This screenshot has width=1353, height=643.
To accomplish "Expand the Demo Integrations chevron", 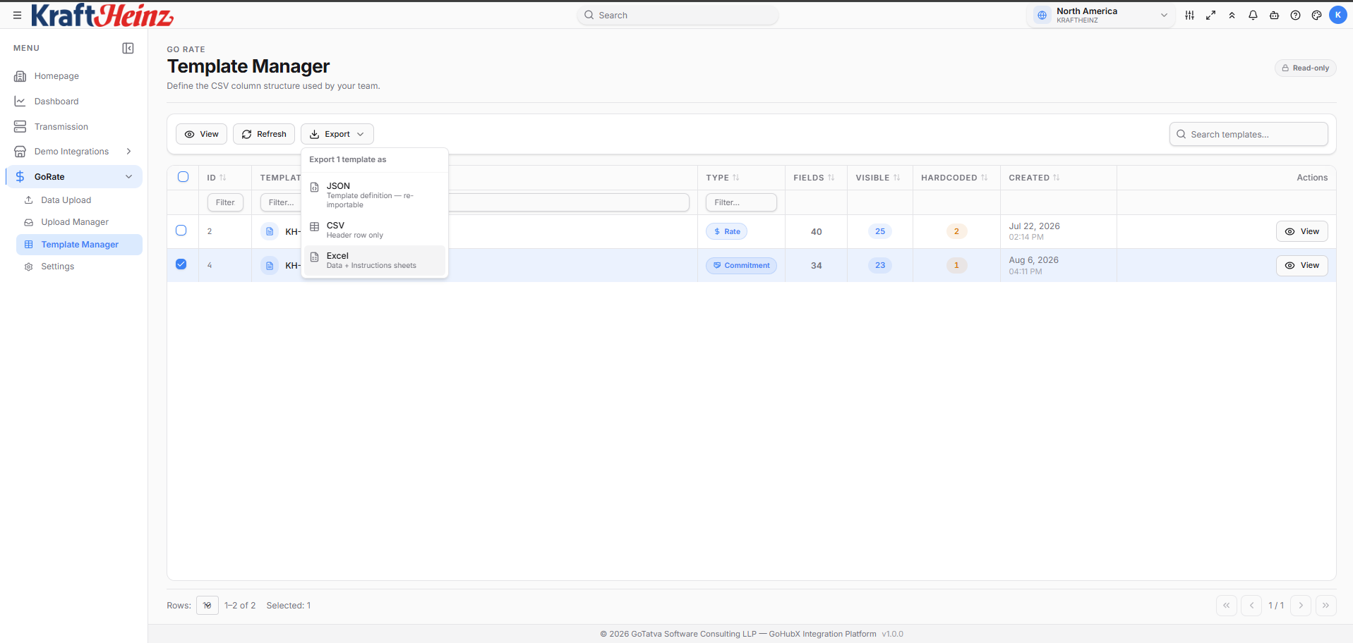I will pos(128,152).
